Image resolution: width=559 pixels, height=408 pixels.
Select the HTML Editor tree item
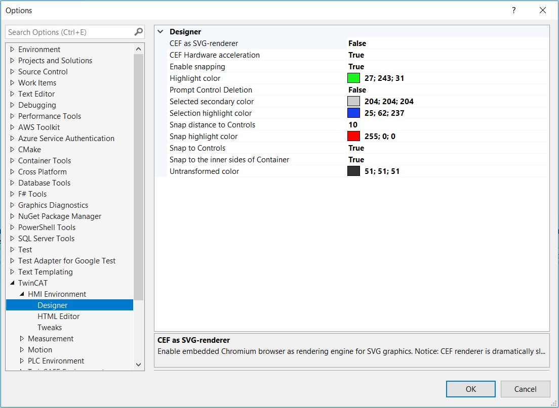tap(58, 316)
